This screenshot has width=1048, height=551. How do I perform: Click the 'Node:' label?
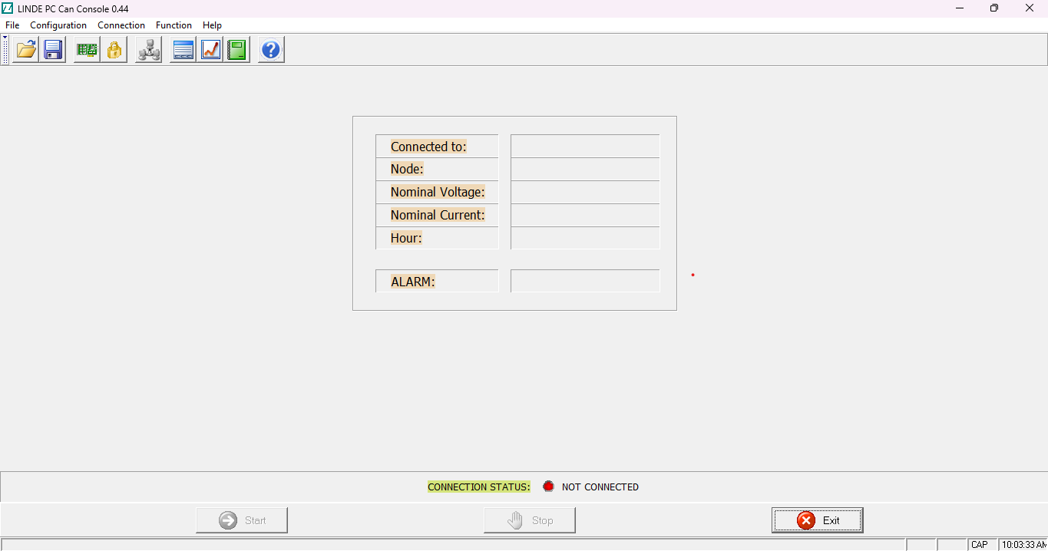(x=407, y=169)
